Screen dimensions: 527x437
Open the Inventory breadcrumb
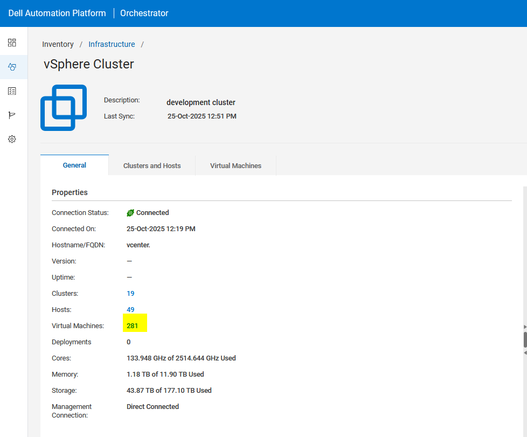(58, 44)
